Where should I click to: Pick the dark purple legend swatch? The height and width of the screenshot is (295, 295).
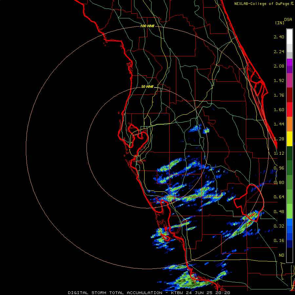(289, 69)
